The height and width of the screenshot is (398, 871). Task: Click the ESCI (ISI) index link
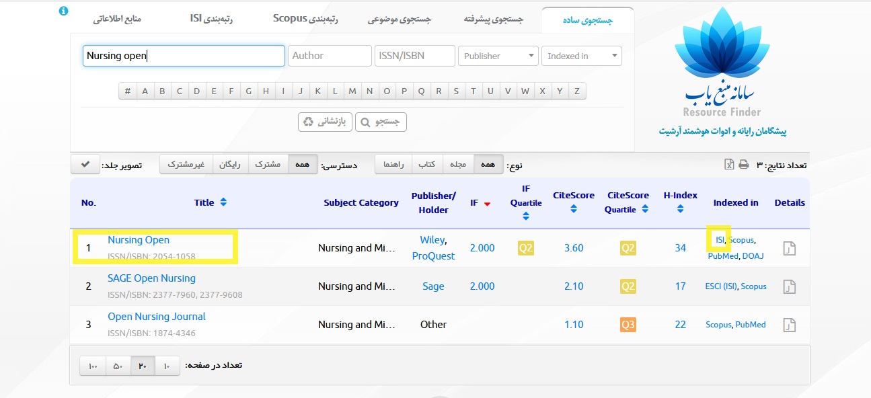pyautogui.click(x=721, y=286)
